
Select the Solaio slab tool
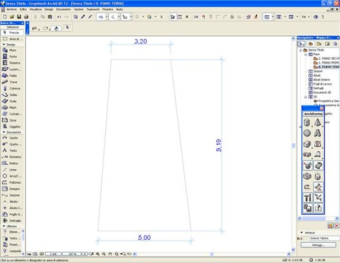coord(13,95)
